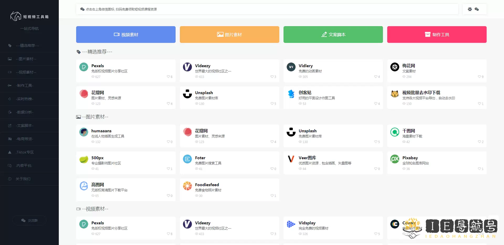Open the WeChat QR icon in header
504x245 pixels.
[x=477, y=9]
